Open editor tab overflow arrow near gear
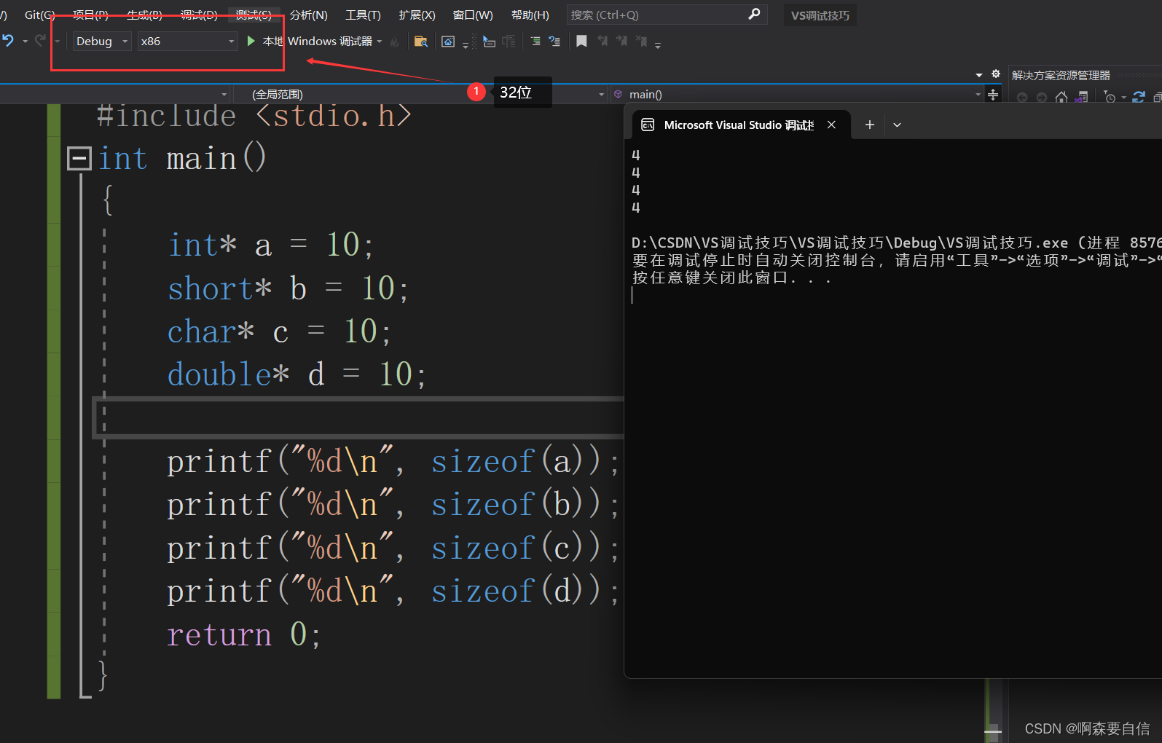The image size is (1162, 743). pos(979,74)
